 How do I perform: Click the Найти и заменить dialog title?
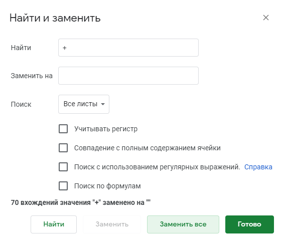pos(55,18)
